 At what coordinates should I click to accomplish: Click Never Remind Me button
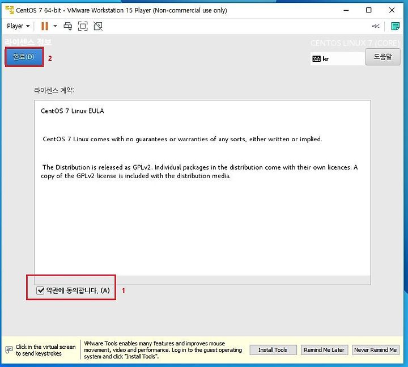[x=375, y=350]
